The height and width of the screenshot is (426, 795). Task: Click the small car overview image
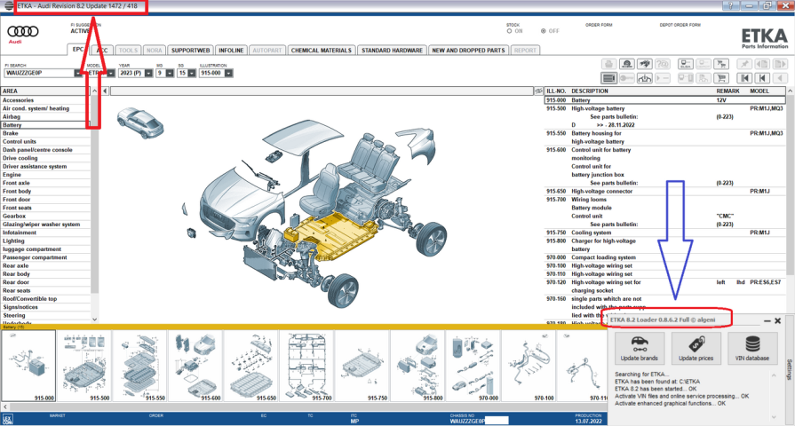140,122
